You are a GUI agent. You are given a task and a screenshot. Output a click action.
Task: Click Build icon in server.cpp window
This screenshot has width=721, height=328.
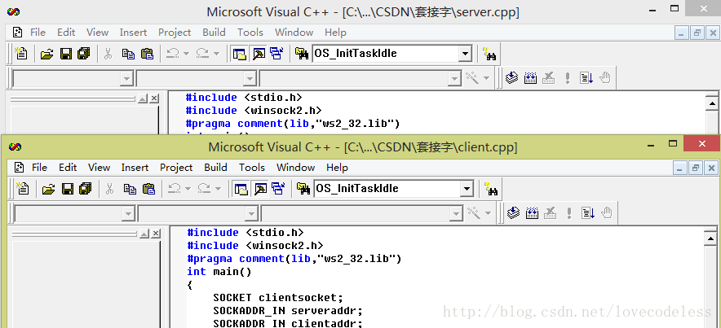529,78
